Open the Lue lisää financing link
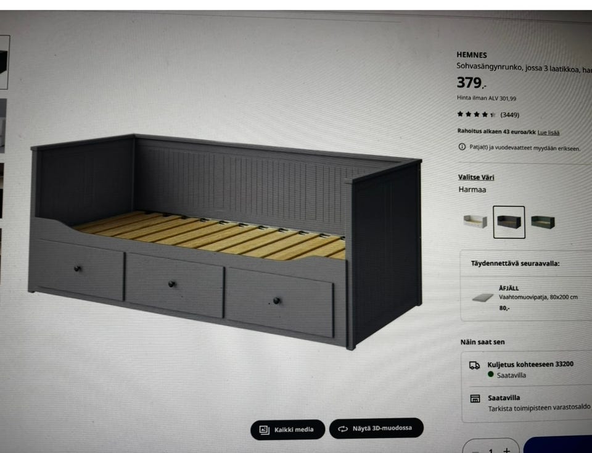Viewport: 592px width, 453px height. (x=548, y=133)
